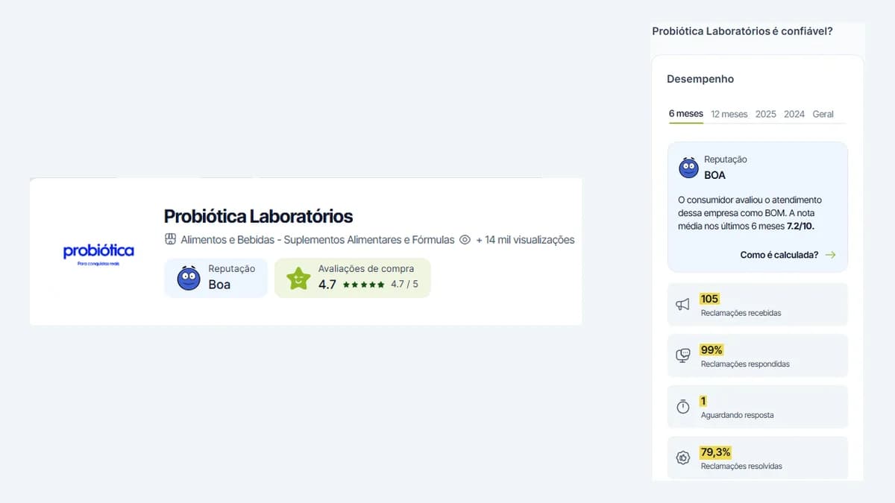Click the 4.7 / 5 rating text
Viewport: 895px width, 503px height.
pos(404,285)
